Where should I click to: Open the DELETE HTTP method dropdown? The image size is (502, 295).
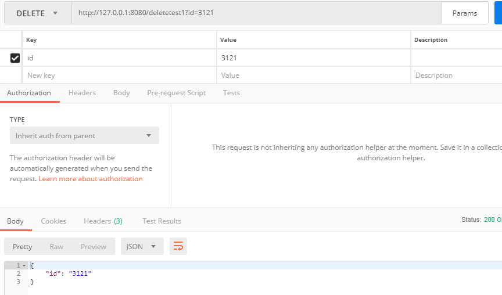(38, 13)
